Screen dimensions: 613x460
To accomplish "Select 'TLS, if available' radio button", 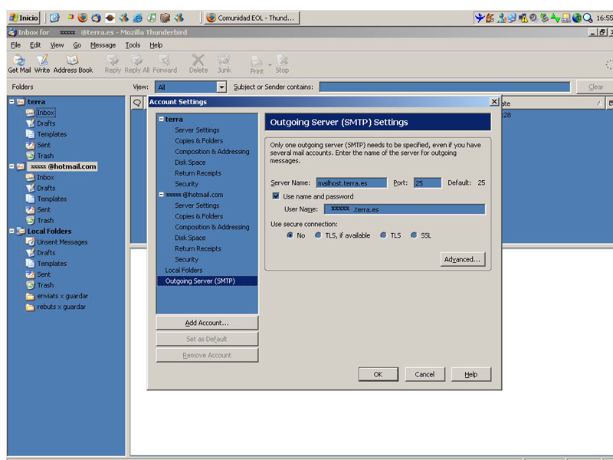I will click(x=318, y=235).
